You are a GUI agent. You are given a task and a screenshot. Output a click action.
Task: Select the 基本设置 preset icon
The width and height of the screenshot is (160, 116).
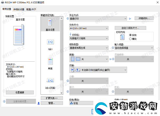(50, 23)
